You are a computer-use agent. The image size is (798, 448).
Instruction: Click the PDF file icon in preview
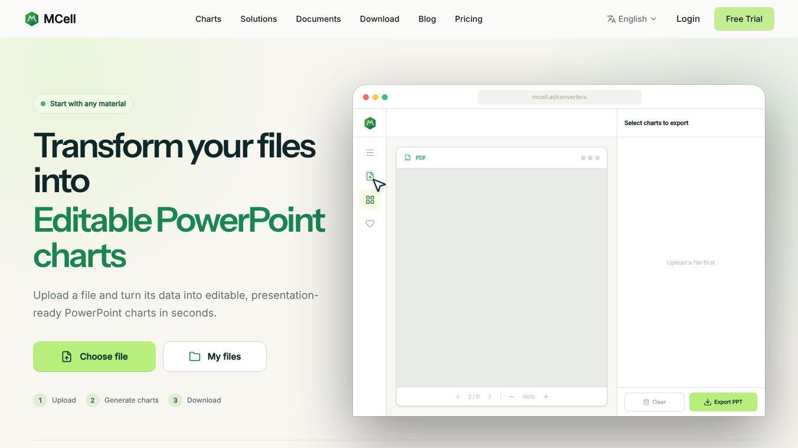click(408, 158)
